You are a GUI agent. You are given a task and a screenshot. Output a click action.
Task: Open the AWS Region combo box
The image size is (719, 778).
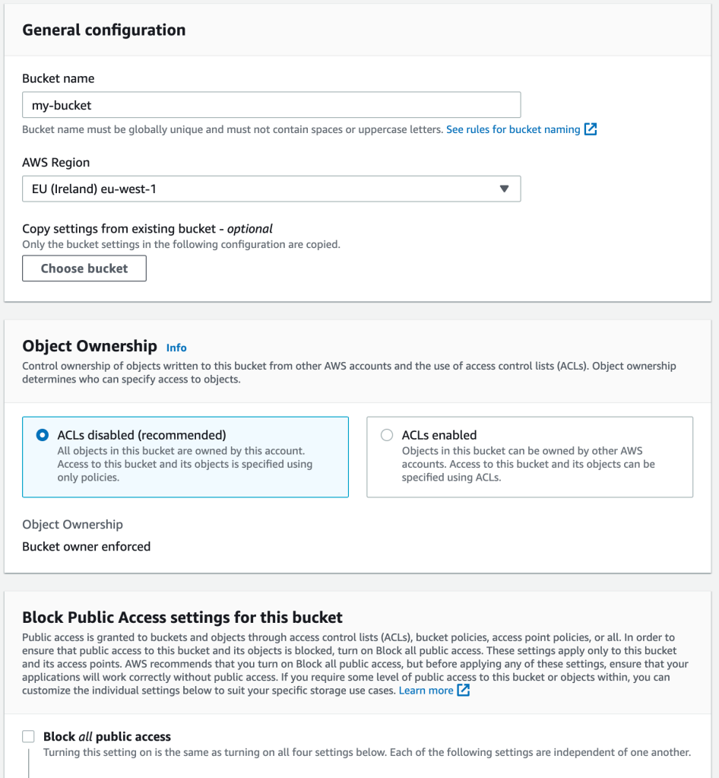tap(258, 189)
